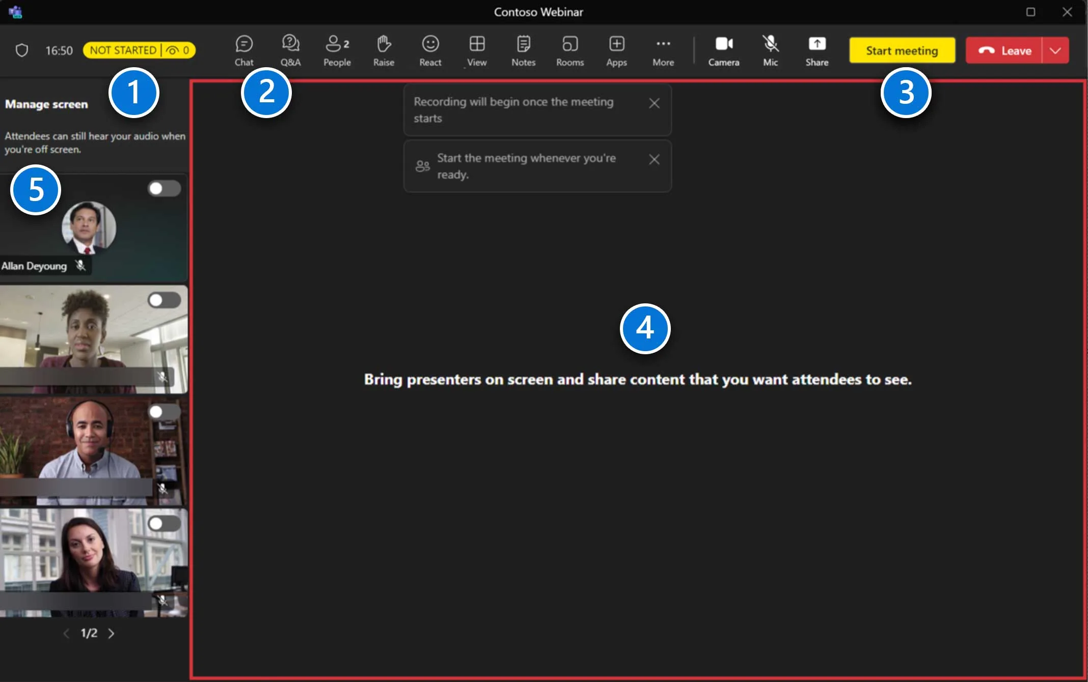Open the Chat panel
The width and height of the screenshot is (1088, 682).
(x=244, y=51)
